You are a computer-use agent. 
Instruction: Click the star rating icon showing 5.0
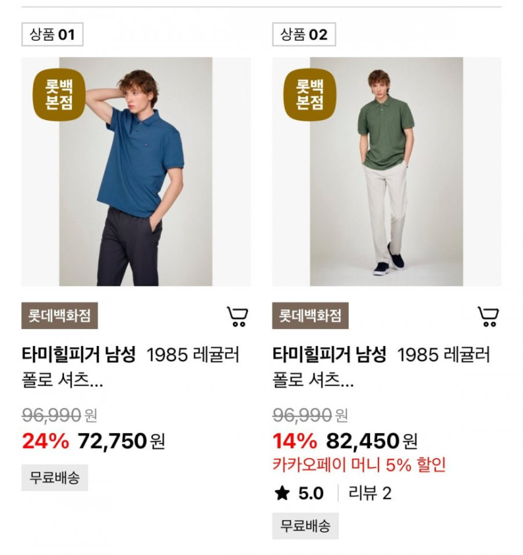[x=282, y=494]
